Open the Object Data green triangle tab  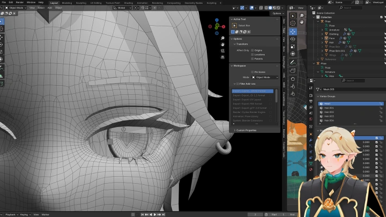pyautogui.click(x=311, y=163)
